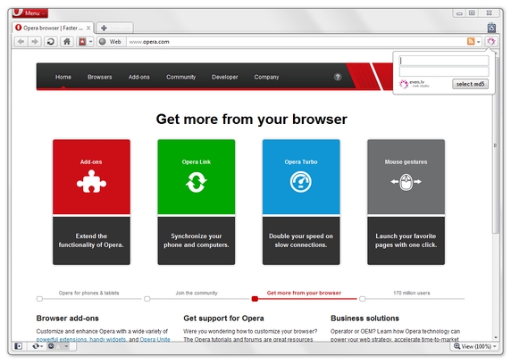The width and height of the screenshot is (511, 364).
Task: Open the Company navigation item
Action: [266, 77]
